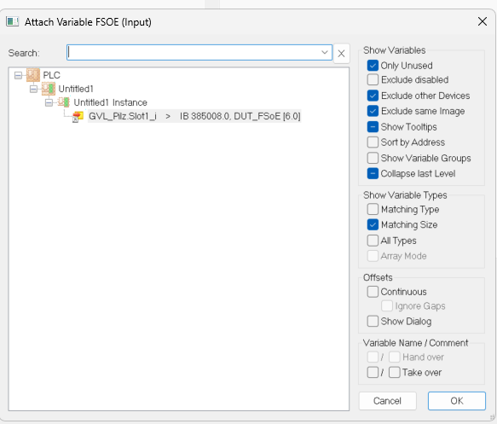Click the dialog title bar icon
The image size is (497, 424).
(13, 21)
